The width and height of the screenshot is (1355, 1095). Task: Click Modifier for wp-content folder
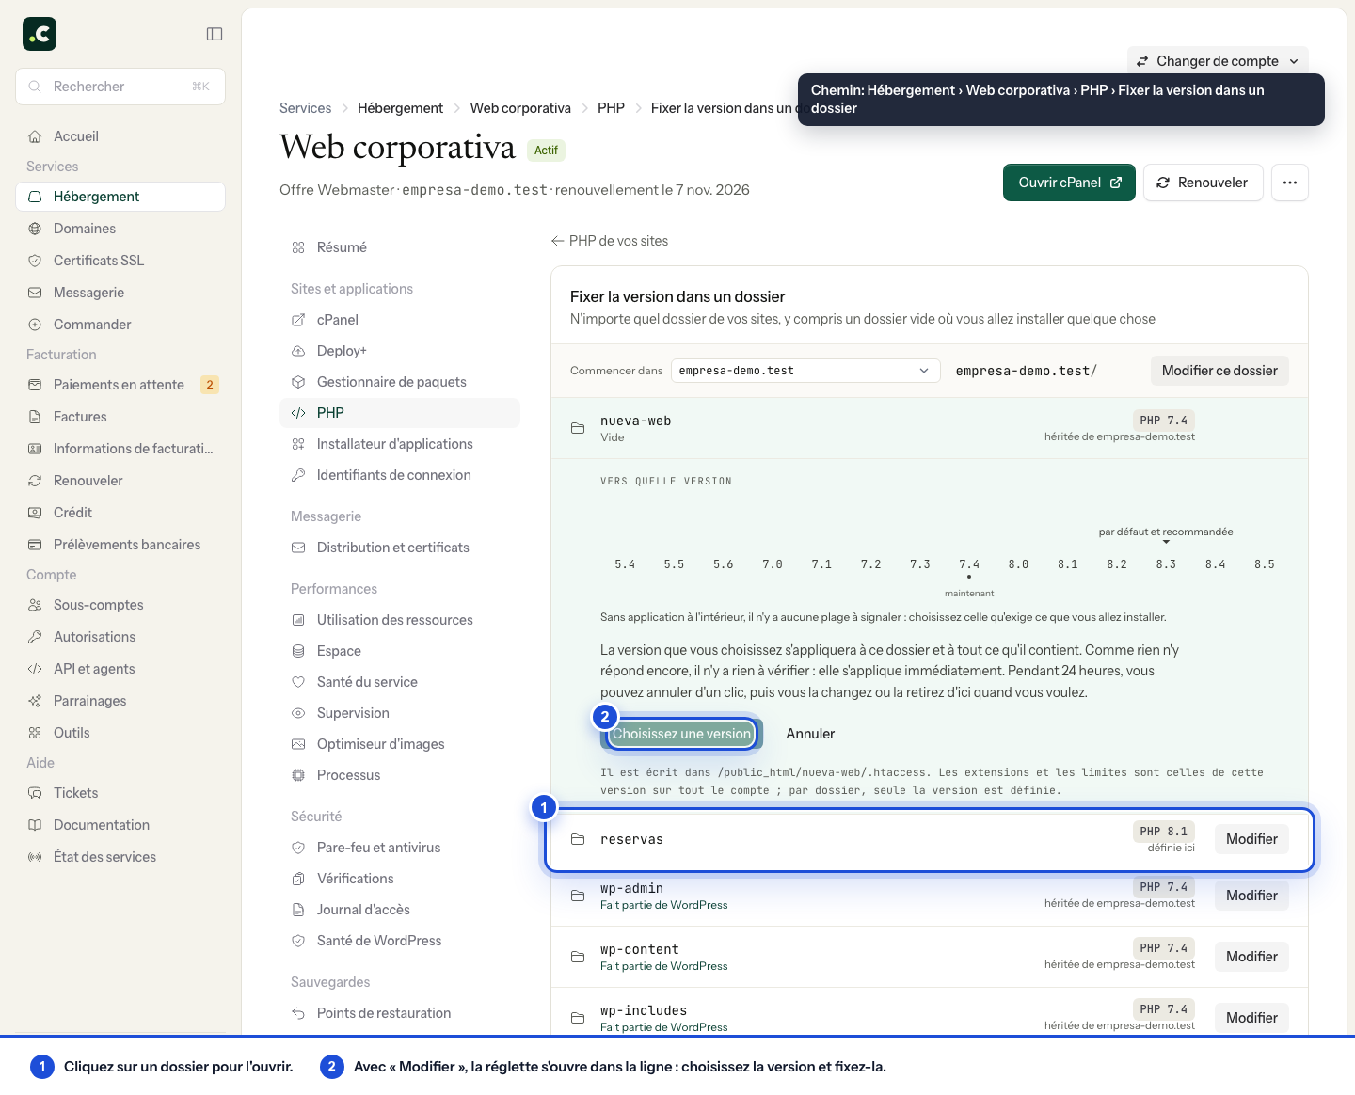1251,957
